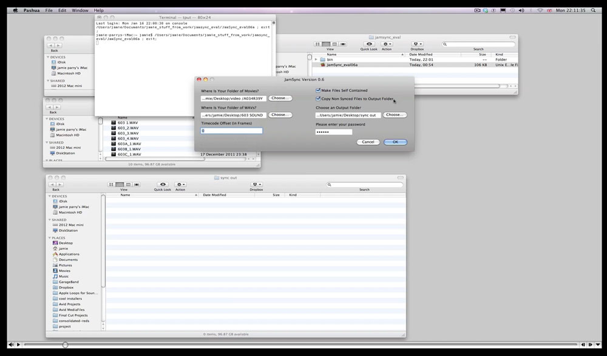Open the File menu
Viewport: 607px width, 356px height.
pos(49,10)
